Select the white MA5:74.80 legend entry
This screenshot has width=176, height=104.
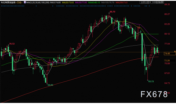56,2
